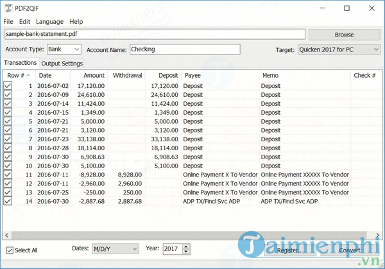Toggle the Select All checkbox

tap(10, 250)
